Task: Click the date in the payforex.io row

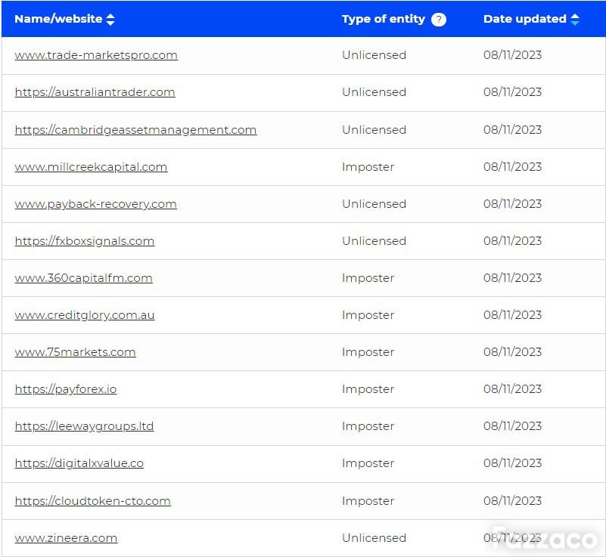Action: click(512, 389)
